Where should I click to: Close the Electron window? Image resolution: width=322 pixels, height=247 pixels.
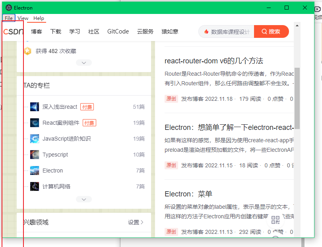pos(305,8)
